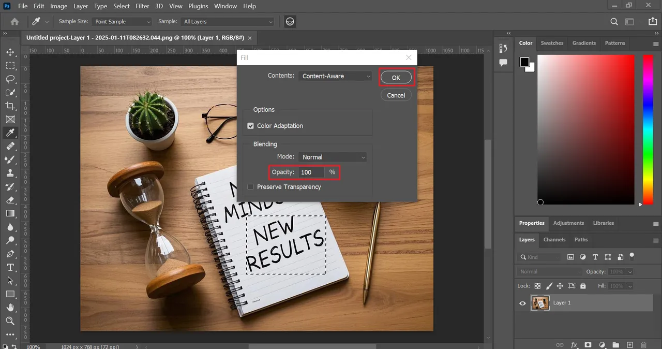Screen dimensions: 662x349
Task: Open the Plugins menu
Action: [198, 6]
